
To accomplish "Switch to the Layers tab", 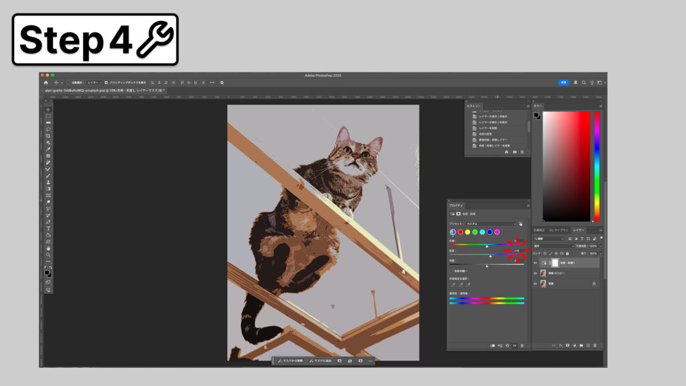I will click(578, 231).
